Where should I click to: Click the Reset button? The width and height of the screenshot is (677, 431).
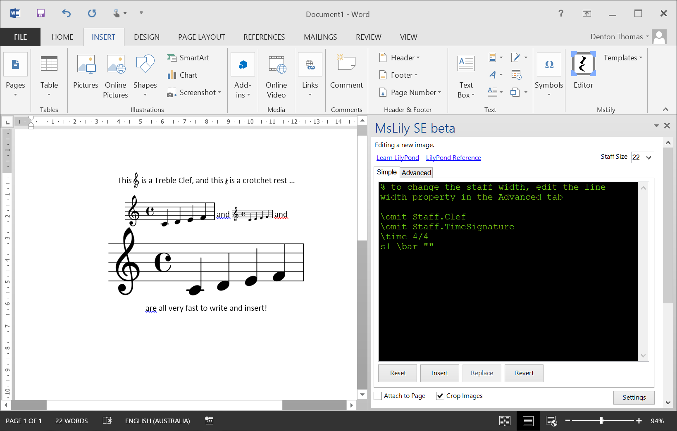[x=398, y=373]
